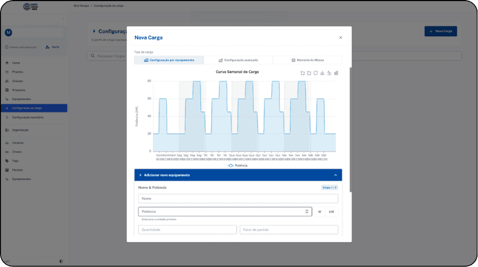478x267 pixels.
Task: Select kW as power unit
Action: [x=331, y=212]
